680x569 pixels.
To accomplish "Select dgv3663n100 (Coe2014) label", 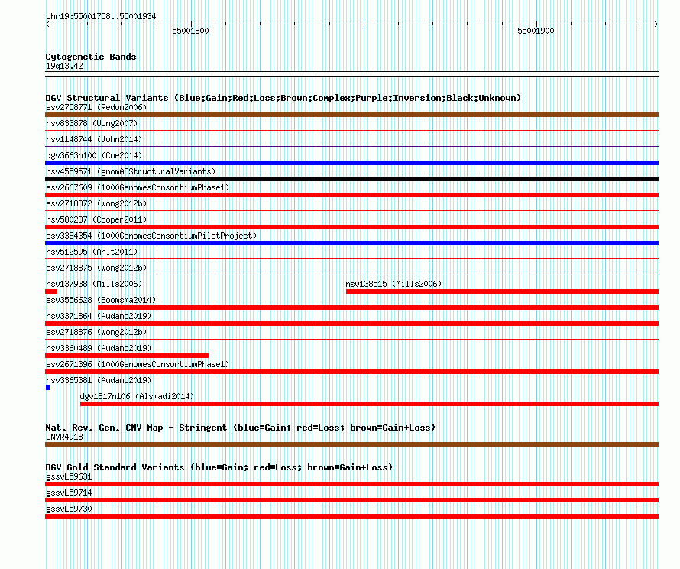I will coord(94,155).
